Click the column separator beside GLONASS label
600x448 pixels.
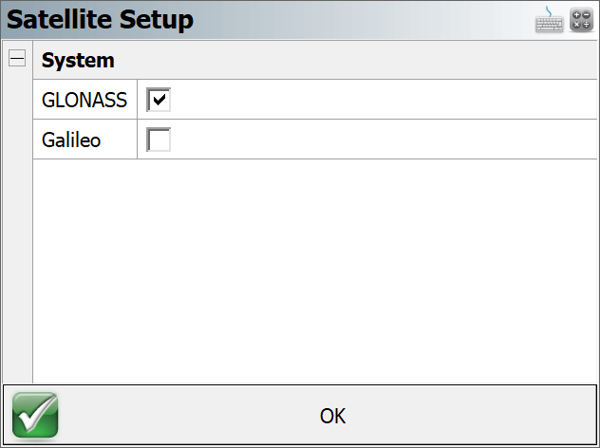pos(137,100)
